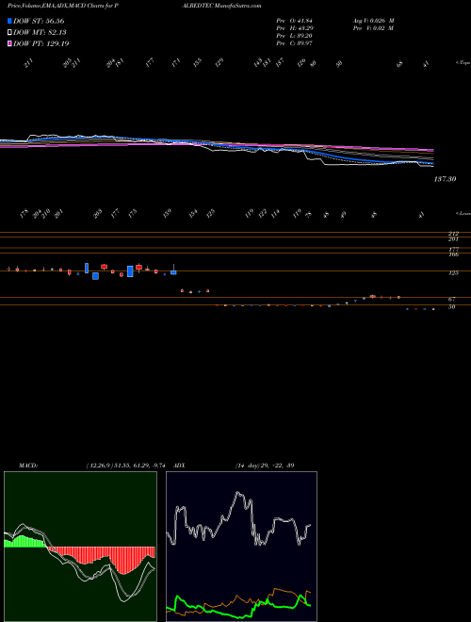Viewport: 471px width, 622px height.
Task: Open the MACD histogram chart
Action: pyautogui.click(x=80, y=547)
